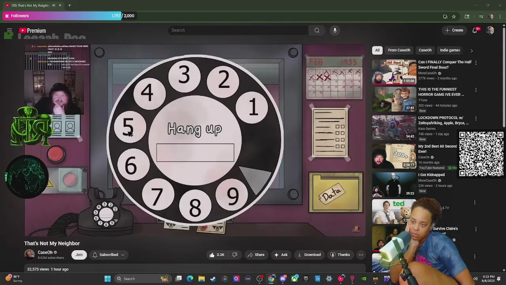Click the Download button
506x285 pixels.
pyautogui.click(x=309, y=255)
